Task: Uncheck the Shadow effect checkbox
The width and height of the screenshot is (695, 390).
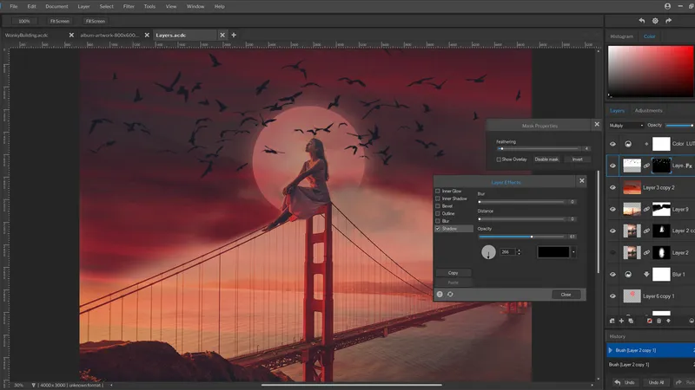Action: [438, 229]
